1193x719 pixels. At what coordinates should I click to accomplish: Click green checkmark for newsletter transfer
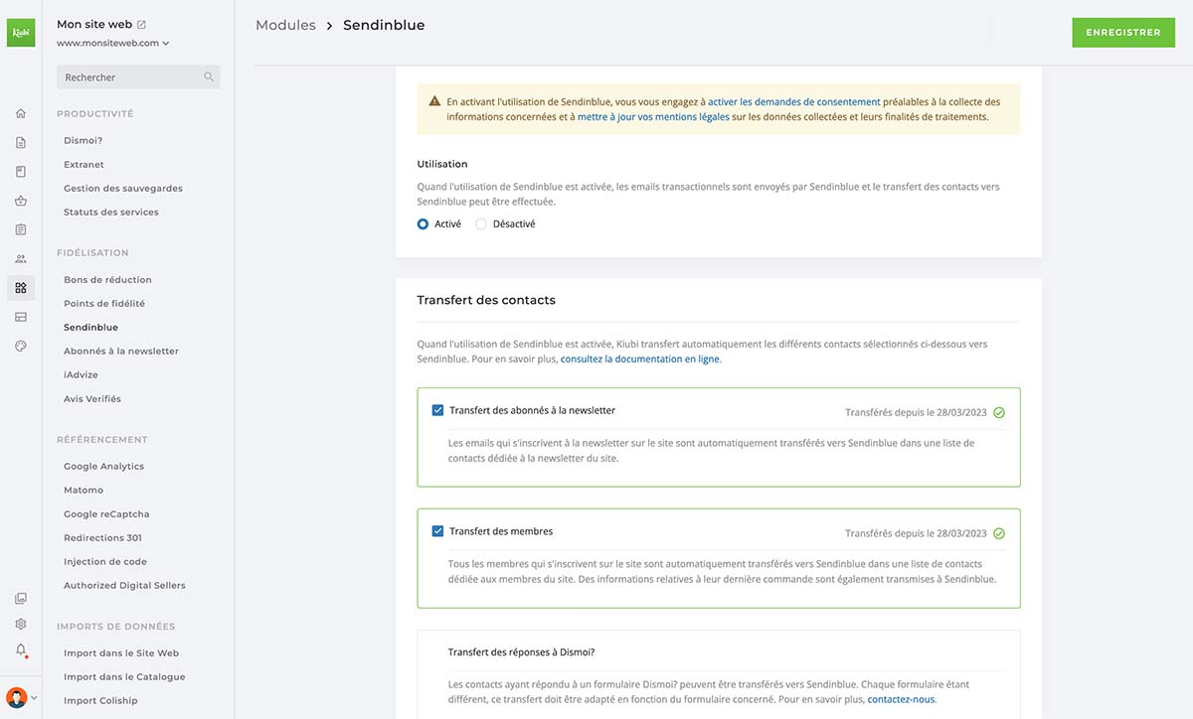(x=999, y=412)
